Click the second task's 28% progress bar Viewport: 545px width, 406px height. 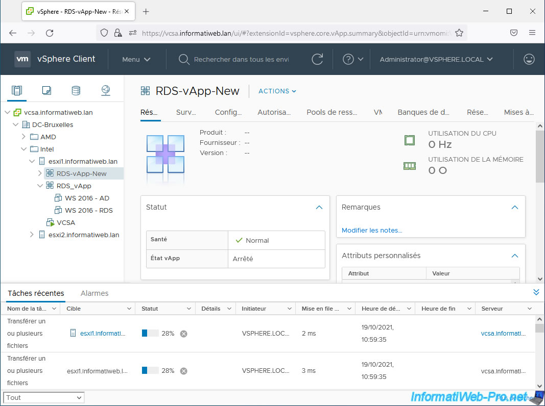pos(150,371)
